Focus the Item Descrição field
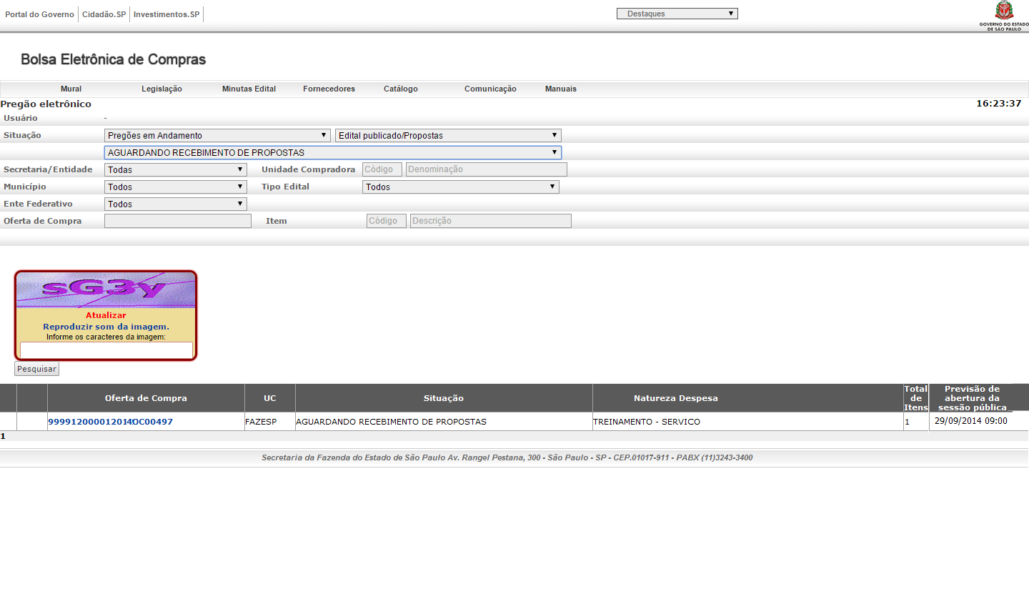The image size is (1029, 599). tap(491, 221)
